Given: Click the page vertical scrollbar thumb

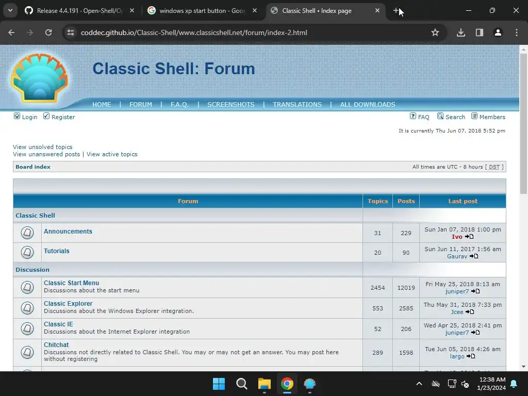Looking at the screenshot, I should [x=523, y=123].
